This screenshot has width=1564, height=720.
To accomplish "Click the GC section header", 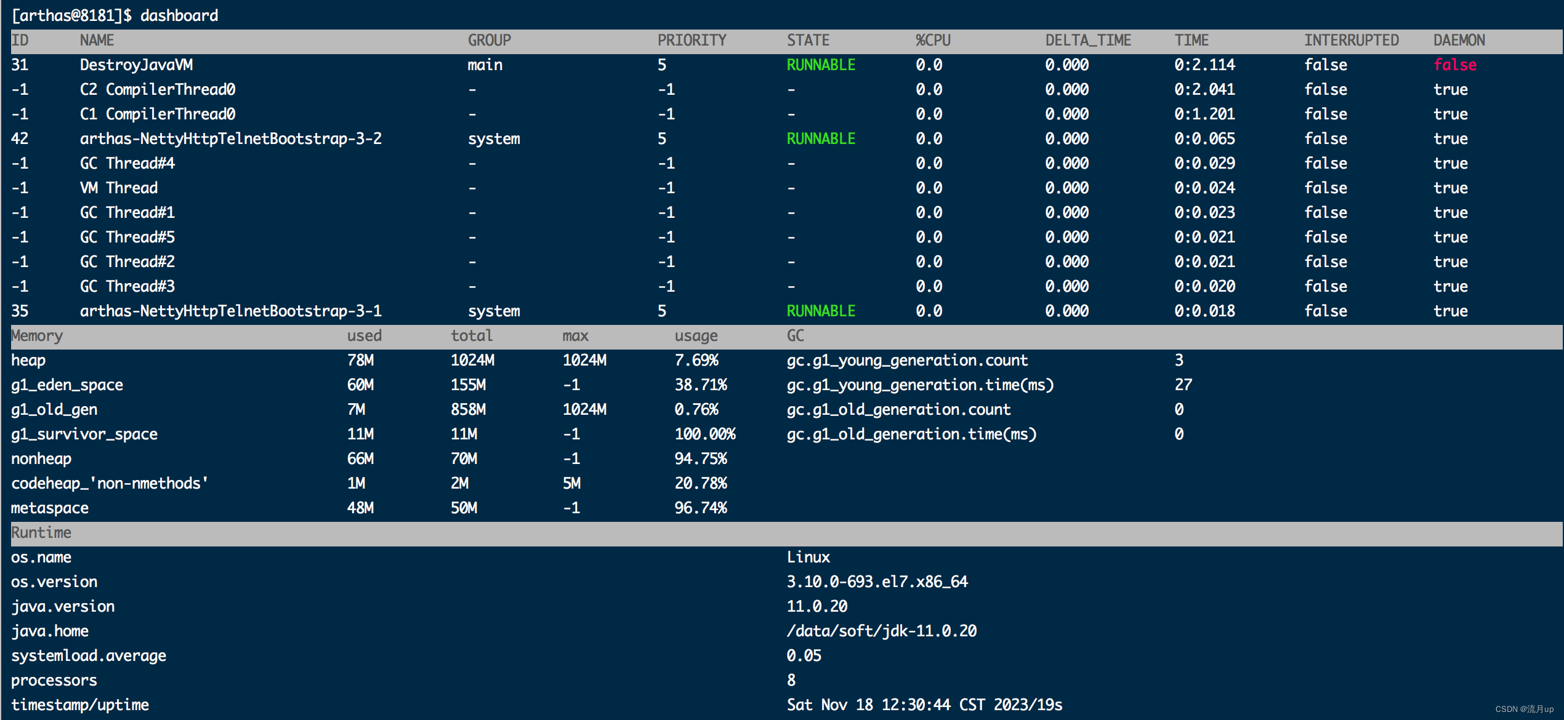I will point(795,335).
